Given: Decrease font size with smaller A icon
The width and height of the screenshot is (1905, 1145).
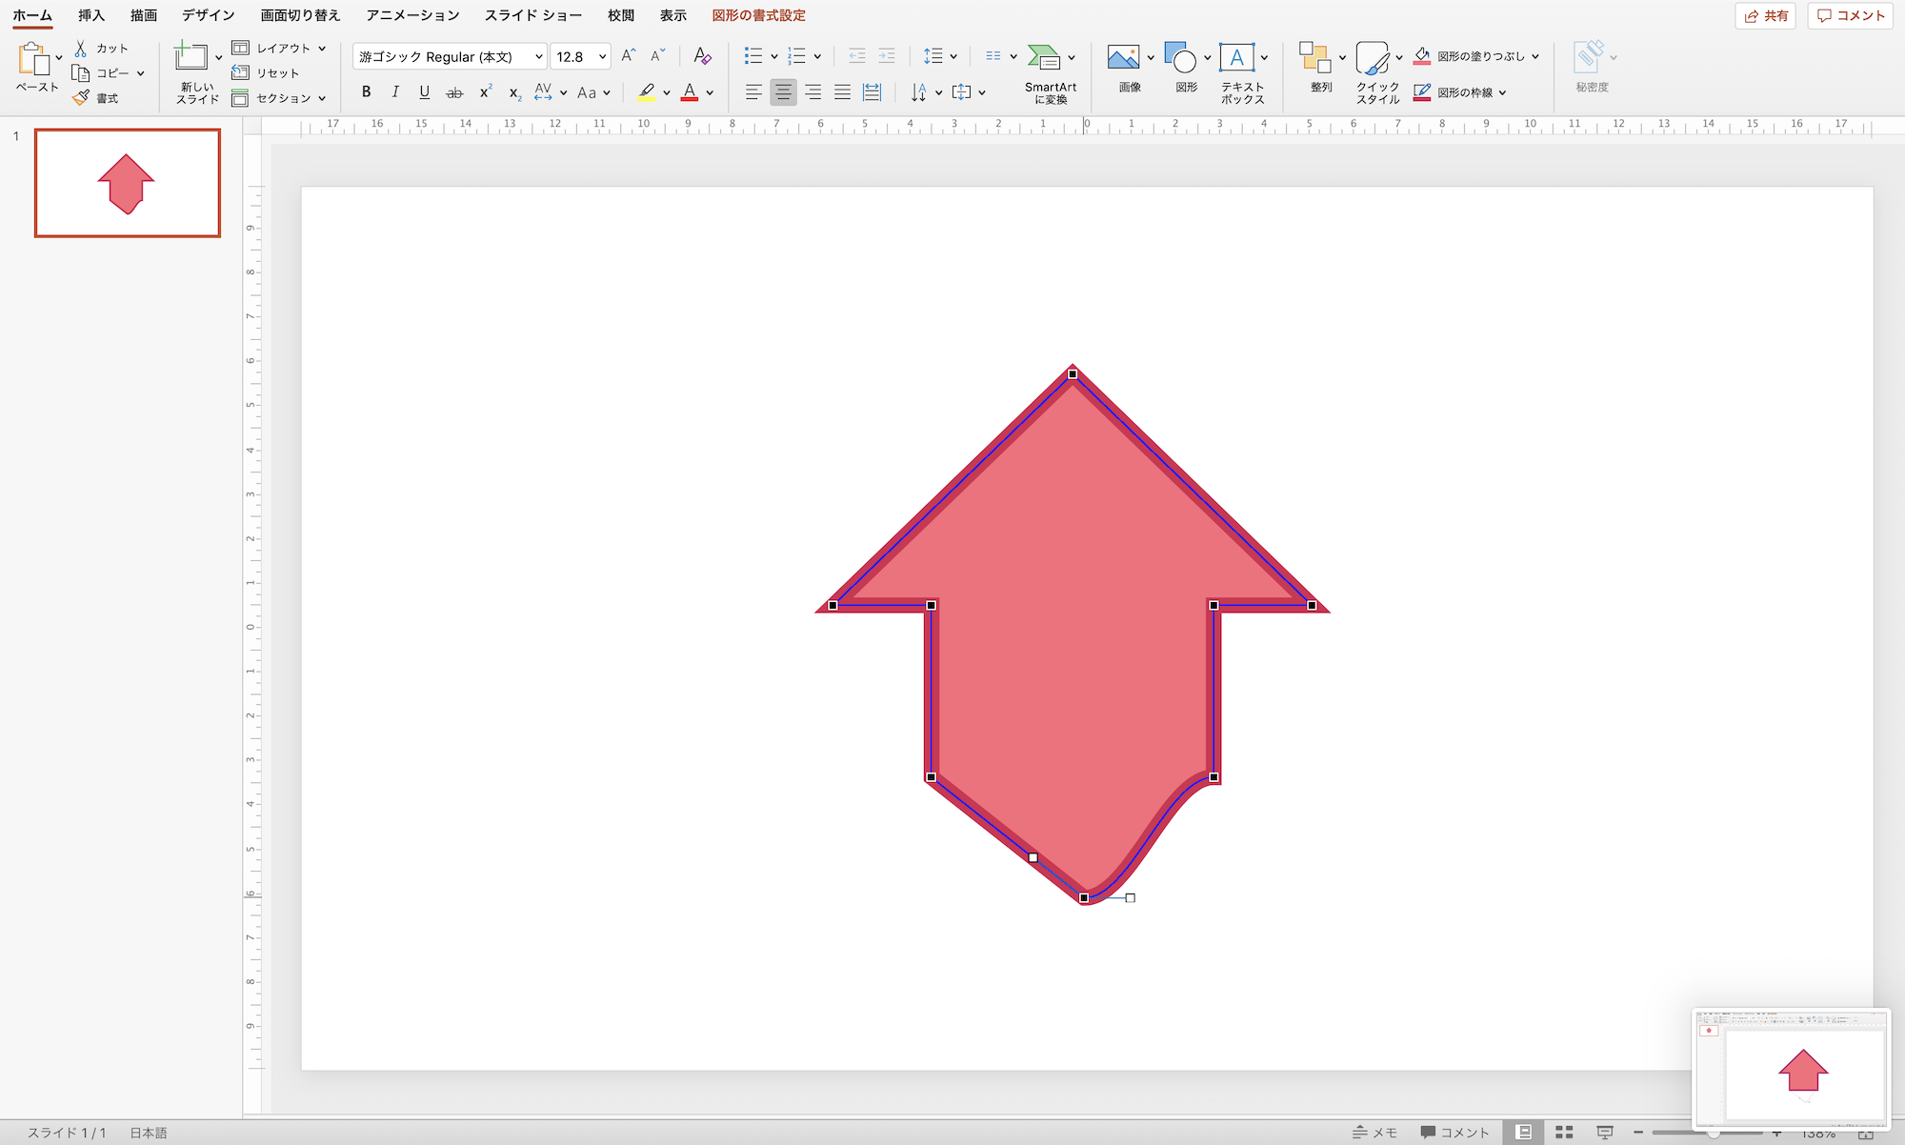Looking at the screenshot, I should pyautogui.click(x=657, y=56).
